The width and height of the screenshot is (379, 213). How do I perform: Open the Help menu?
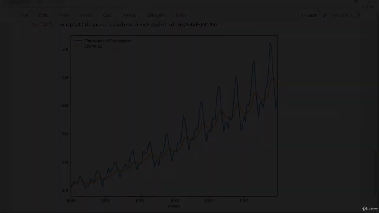[181, 15]
